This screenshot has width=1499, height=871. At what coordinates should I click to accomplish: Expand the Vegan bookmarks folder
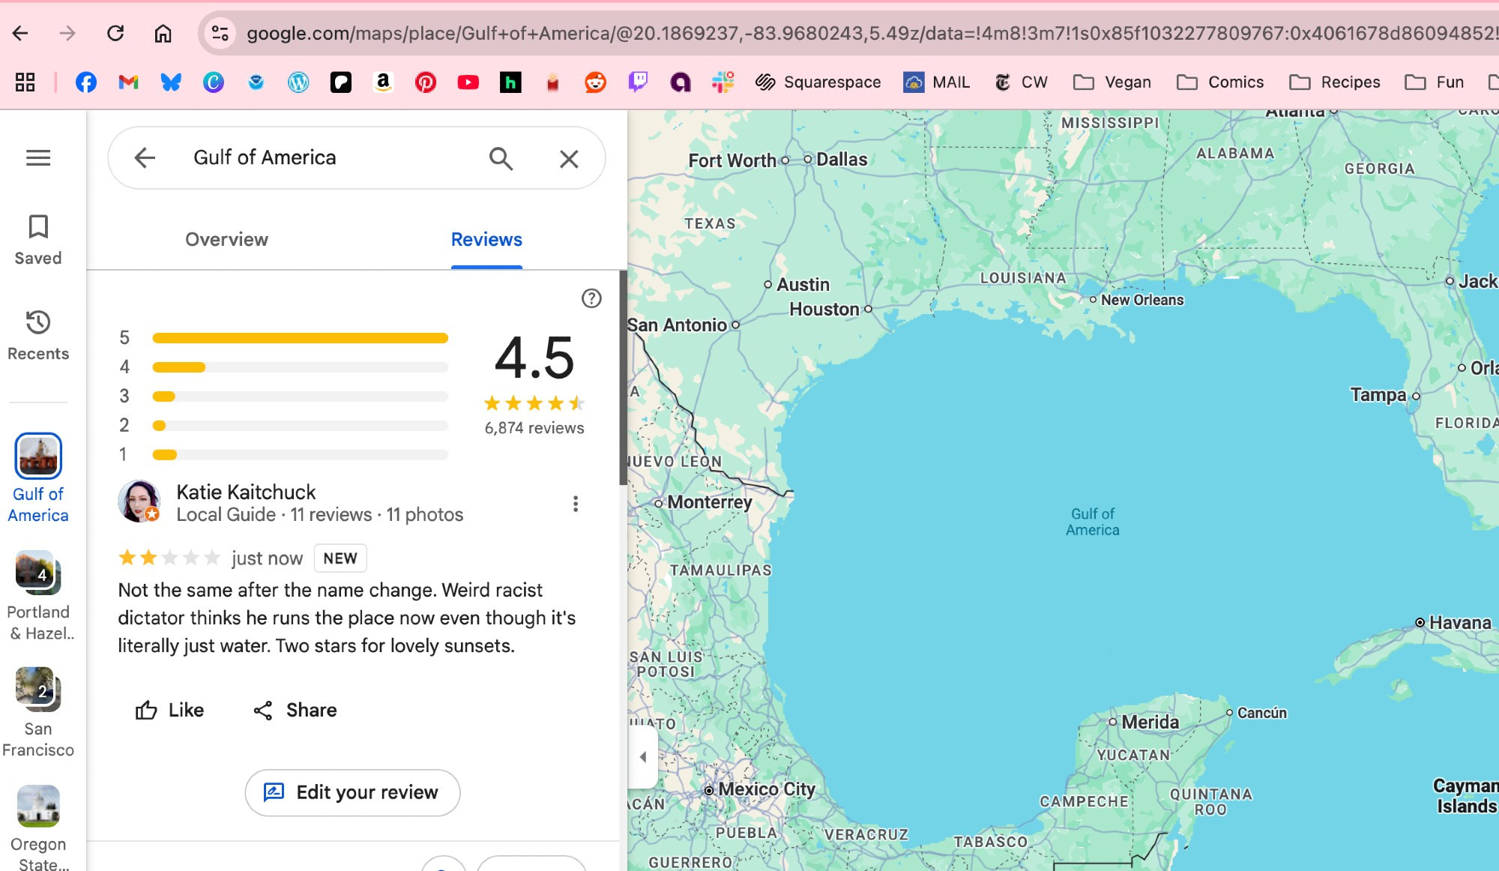point(1112,82)
